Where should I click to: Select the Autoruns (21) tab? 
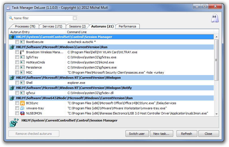102,26
